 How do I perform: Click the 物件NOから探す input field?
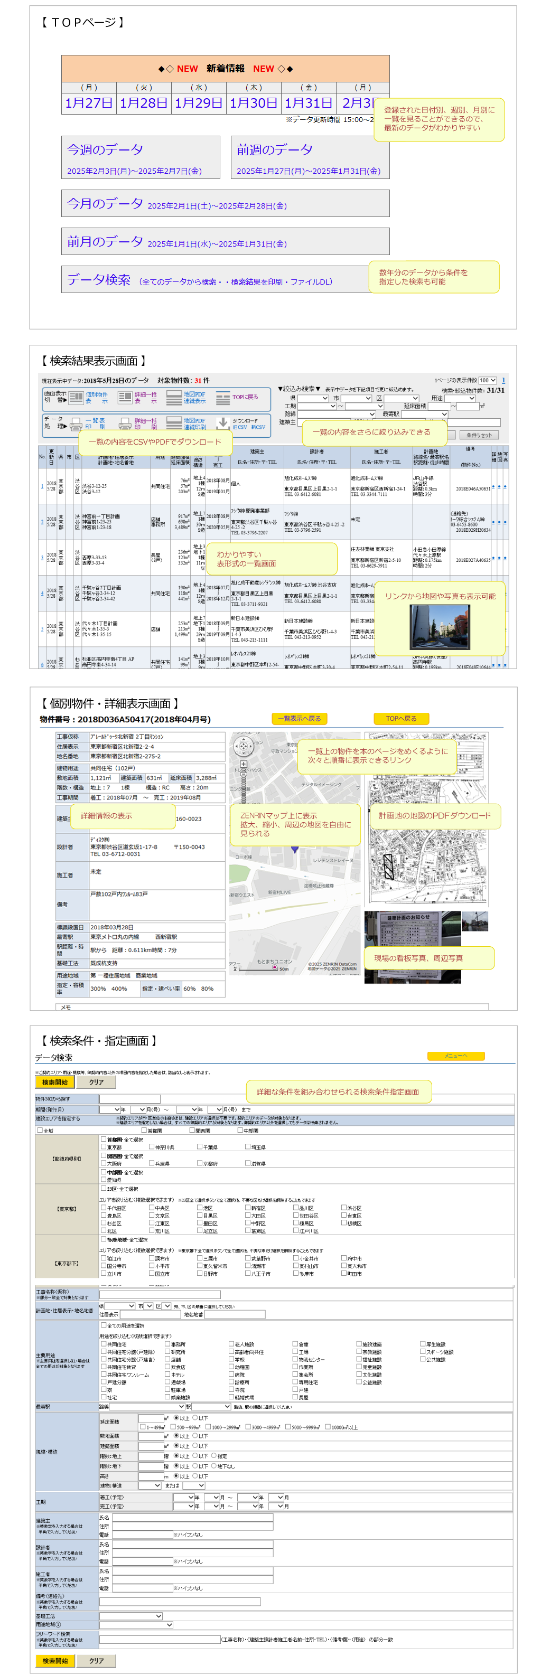(x=130, y=1099)
